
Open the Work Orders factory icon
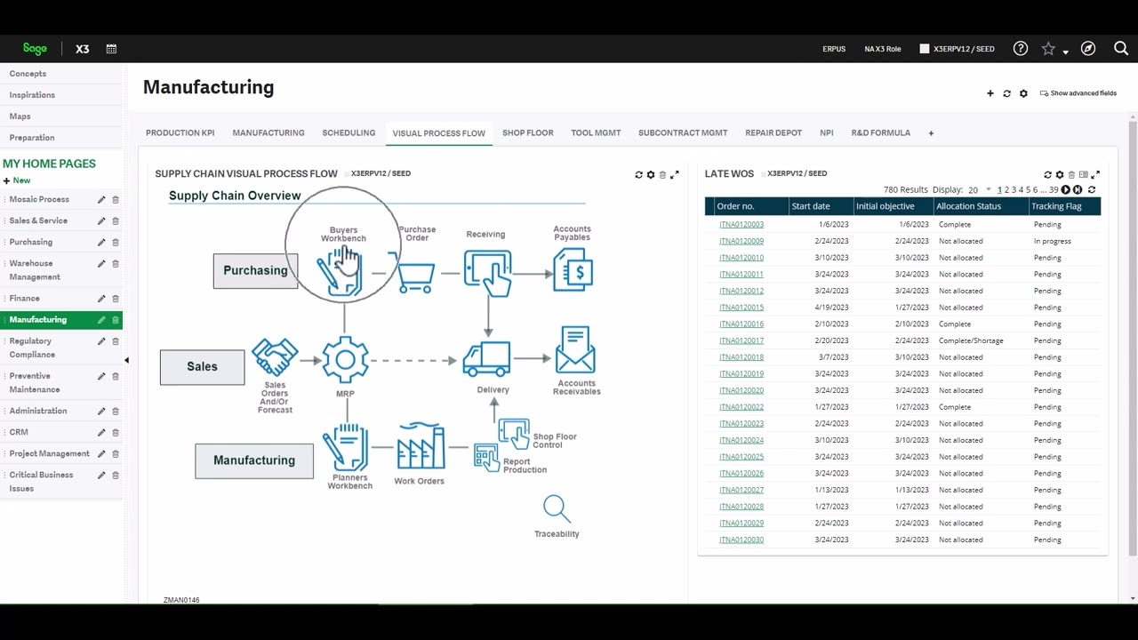pyautogui.click(x=421, y=446)
